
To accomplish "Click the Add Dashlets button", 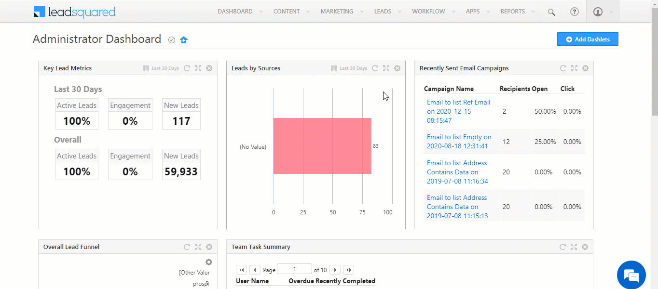I will click(588, 39).
